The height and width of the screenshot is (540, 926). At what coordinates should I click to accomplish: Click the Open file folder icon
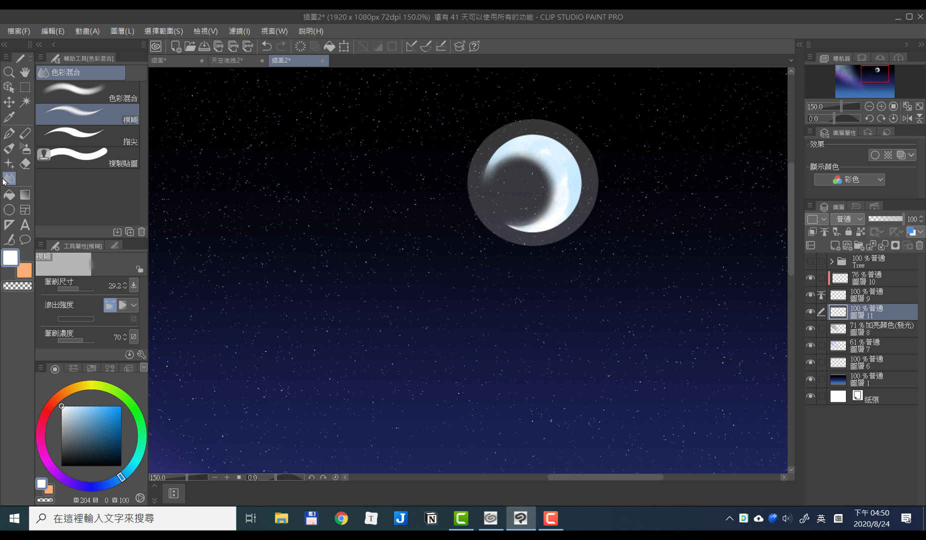190,46
